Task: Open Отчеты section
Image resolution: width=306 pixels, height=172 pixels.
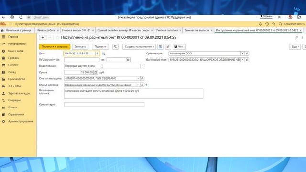Action: click(13, 107)
